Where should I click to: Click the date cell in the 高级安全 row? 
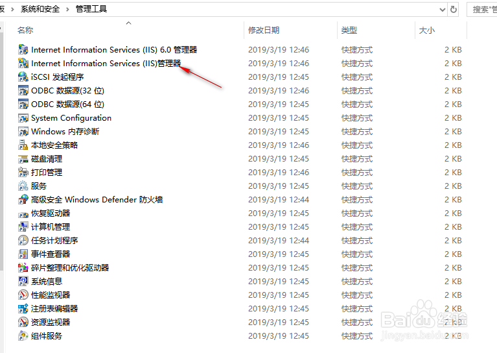[279, 200]
